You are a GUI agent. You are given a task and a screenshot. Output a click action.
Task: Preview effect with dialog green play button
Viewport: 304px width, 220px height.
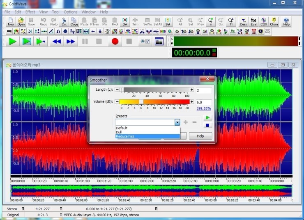click(207, 117)
